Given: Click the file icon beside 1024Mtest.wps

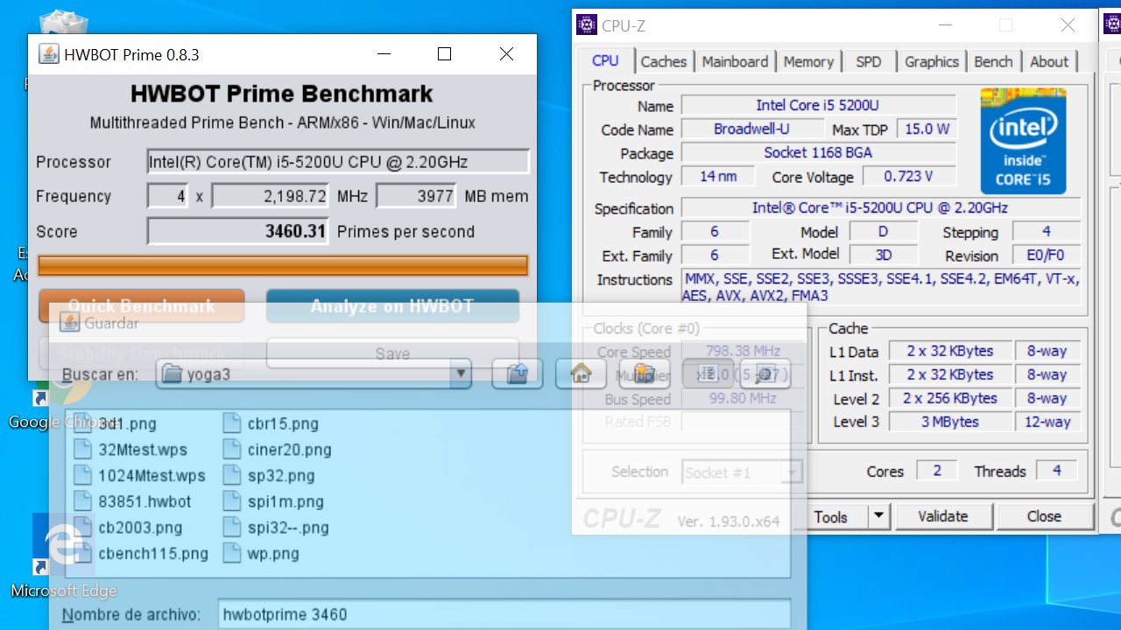Looking at the screenshot, I should pos(83,476).
